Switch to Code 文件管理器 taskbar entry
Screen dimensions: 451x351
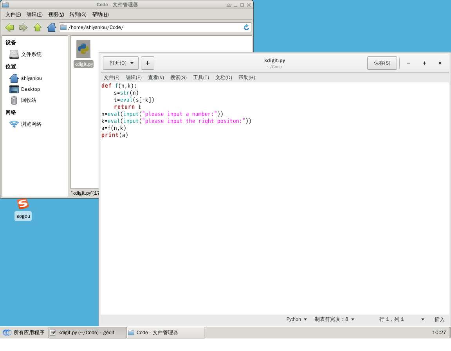pyautogui.click(x=166, y=332)
